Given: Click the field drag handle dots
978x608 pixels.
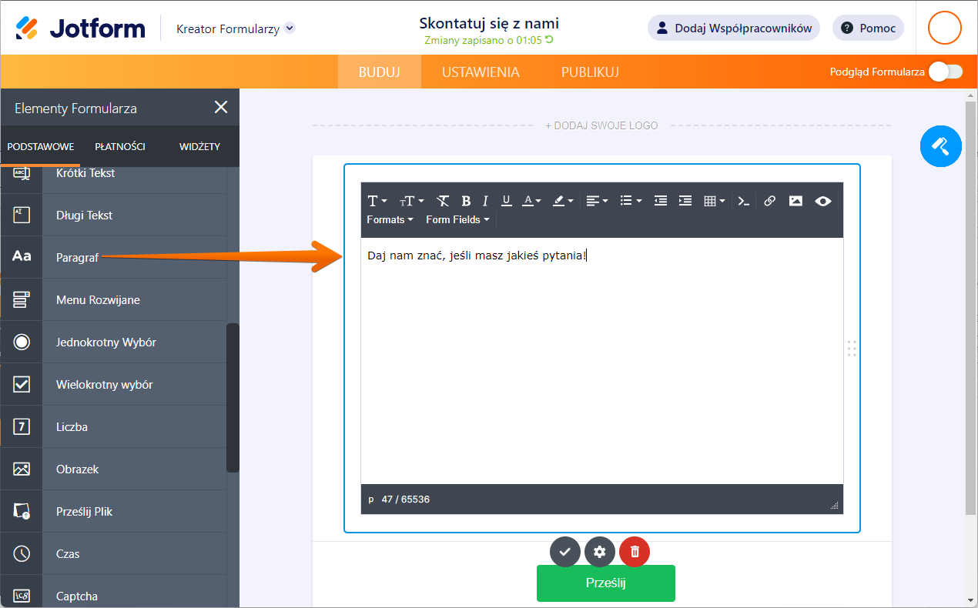Looking at the screenshot, I should [852, 349].
